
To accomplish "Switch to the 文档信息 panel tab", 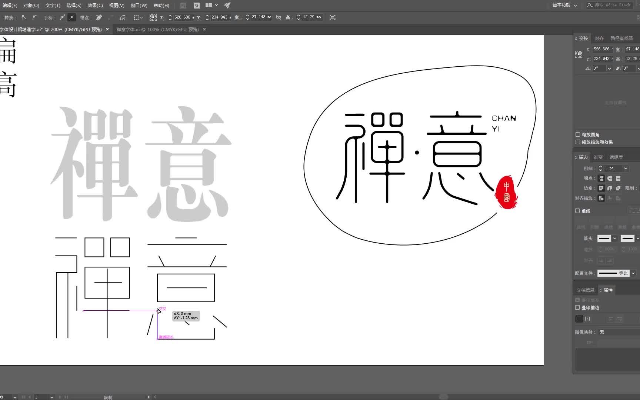I will tap(585, 290).
